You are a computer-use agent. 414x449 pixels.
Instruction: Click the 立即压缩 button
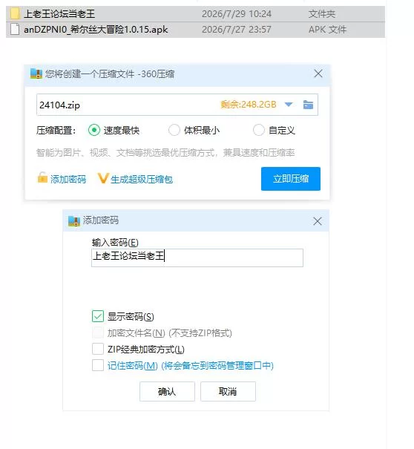[291, 179]
